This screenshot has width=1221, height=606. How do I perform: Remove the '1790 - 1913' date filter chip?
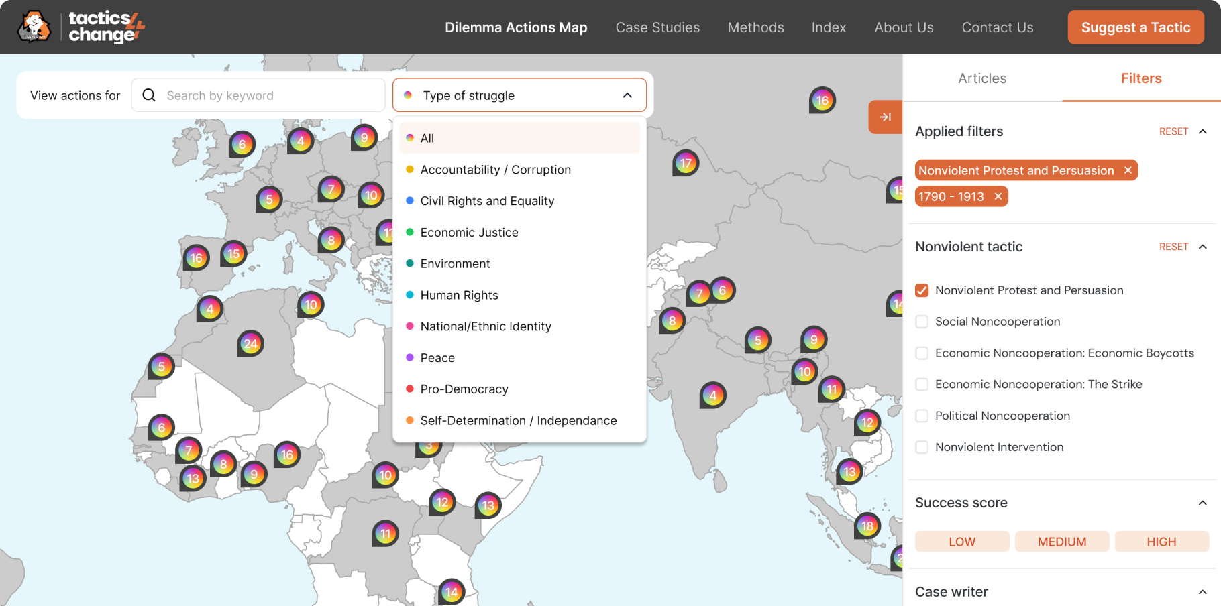pos(998,196)
